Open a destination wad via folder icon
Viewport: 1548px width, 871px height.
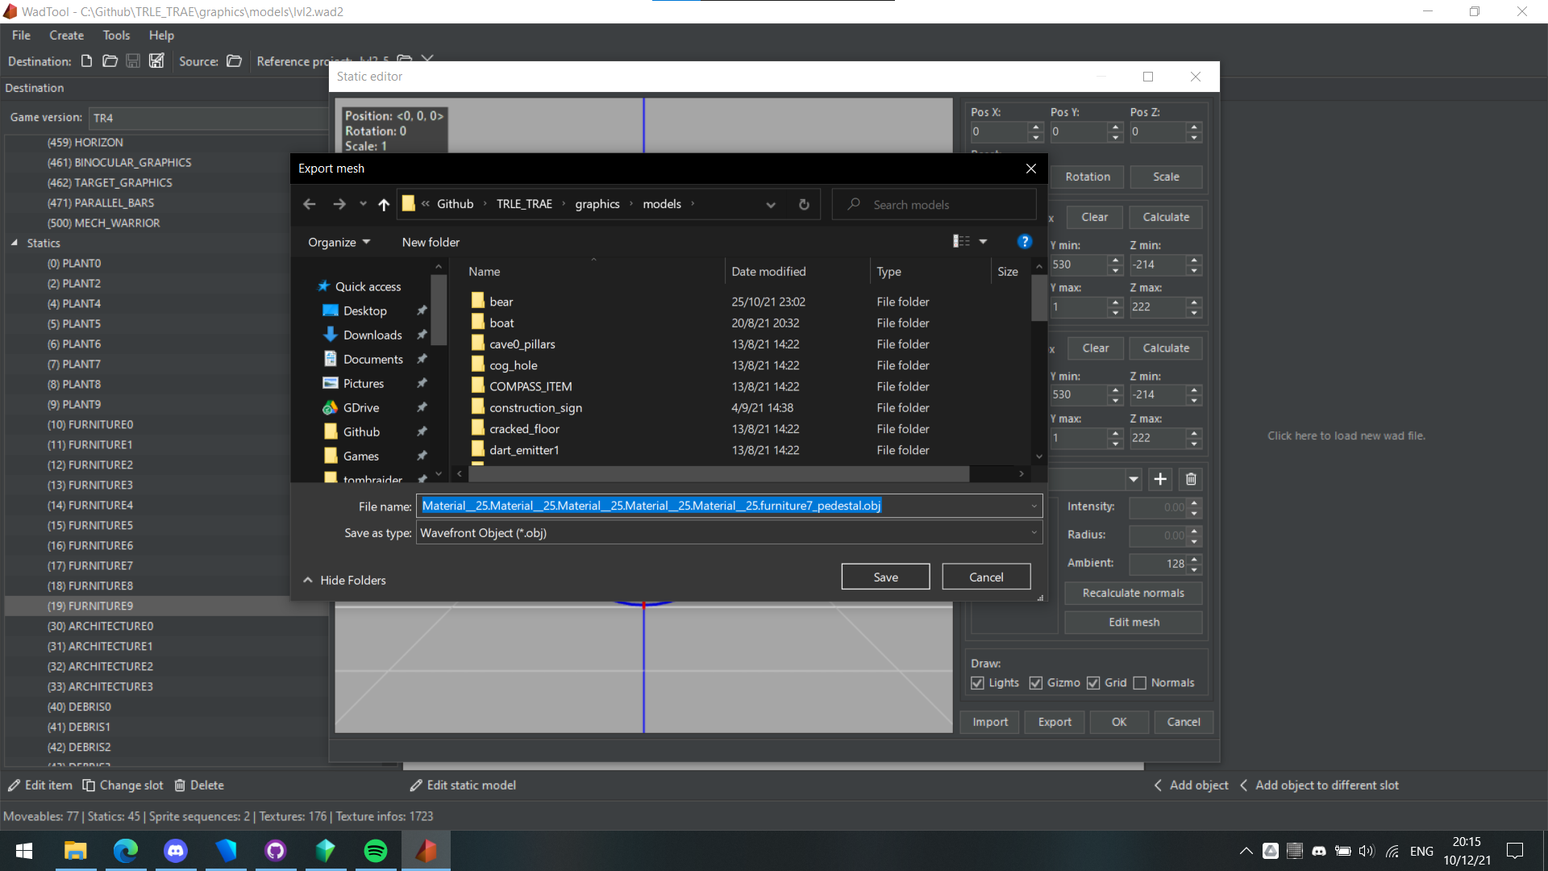110,60
